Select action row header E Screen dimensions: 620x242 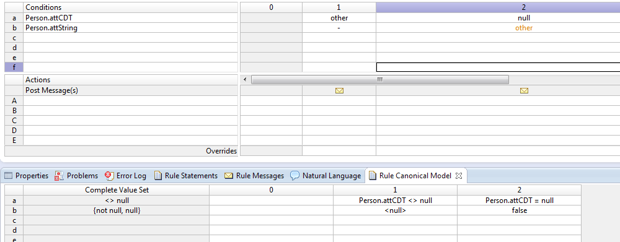tap(14, 140)
